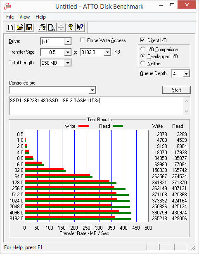Minimize the ATTO Disk Benchmark window
Screen dimensions: 199x254
coord(161,5)
